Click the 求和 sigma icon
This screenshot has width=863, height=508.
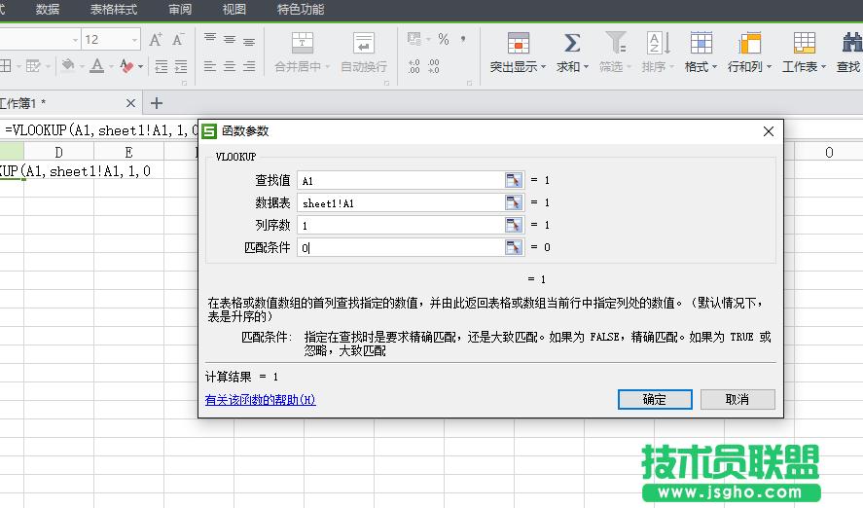tap(572, 43)
